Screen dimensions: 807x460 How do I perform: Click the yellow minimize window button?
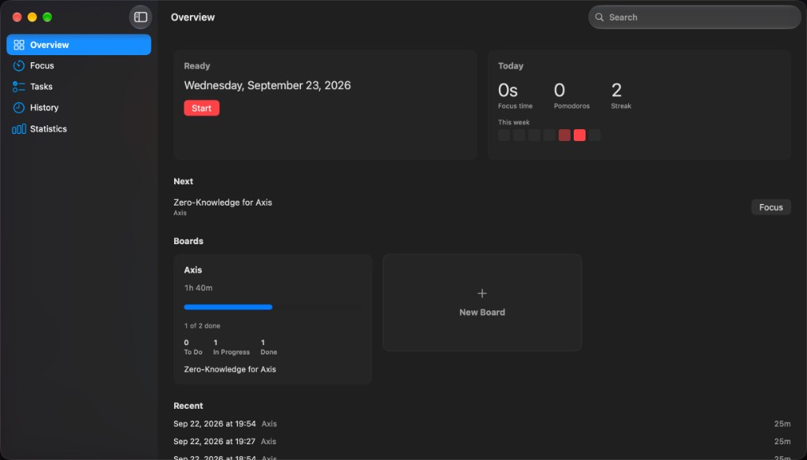click(32, 17)
